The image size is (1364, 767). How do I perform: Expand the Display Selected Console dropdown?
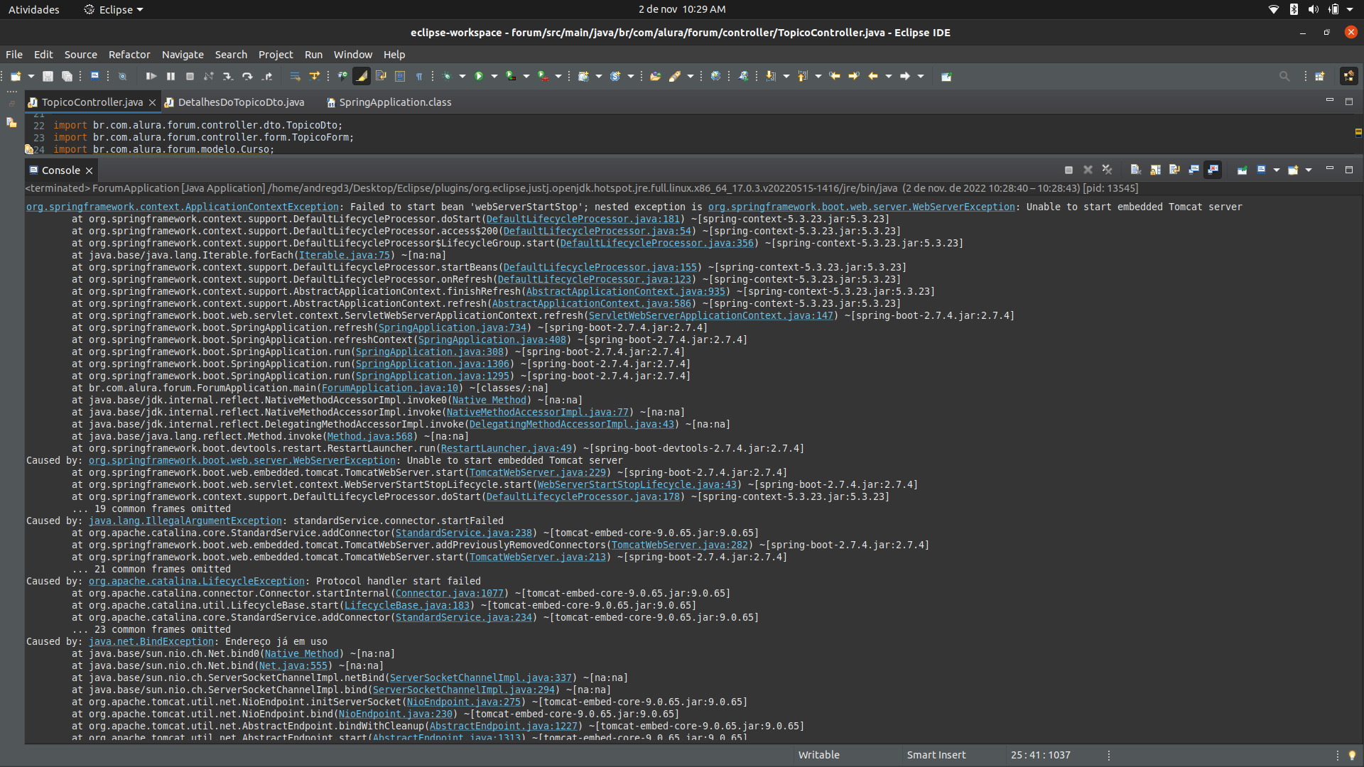pyautogui.click(x=1277, y=170)
